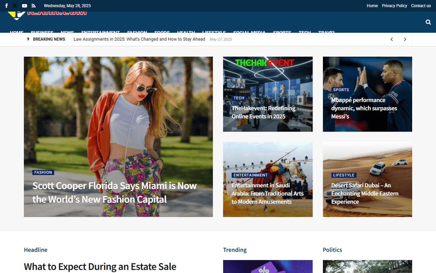Click the site logo in the header

(47, 16)
